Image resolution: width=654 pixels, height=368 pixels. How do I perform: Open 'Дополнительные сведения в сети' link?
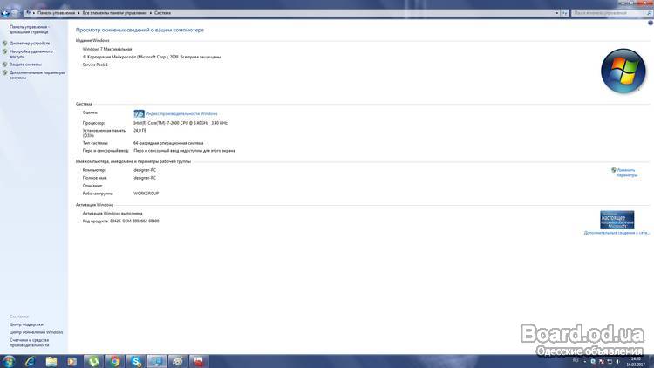617,233
